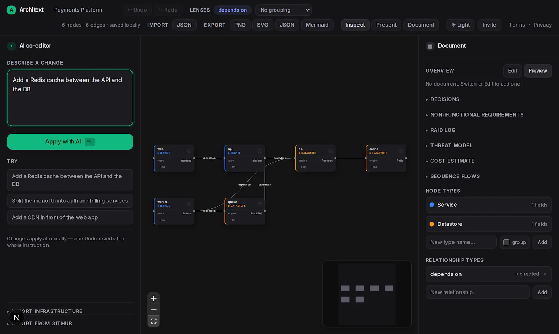
Task: Zoom in with the plus canvas button
Action: [x=153, y=298]
